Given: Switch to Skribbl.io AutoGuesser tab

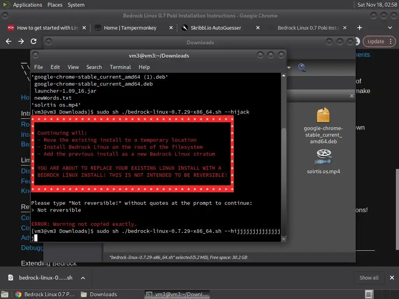Looking at the screenshot, I should click(216, 28).
